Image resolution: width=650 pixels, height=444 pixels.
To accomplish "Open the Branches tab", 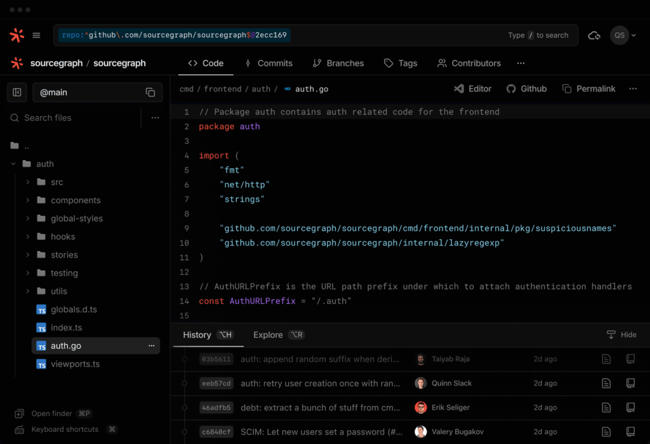I will coord(338,63).
